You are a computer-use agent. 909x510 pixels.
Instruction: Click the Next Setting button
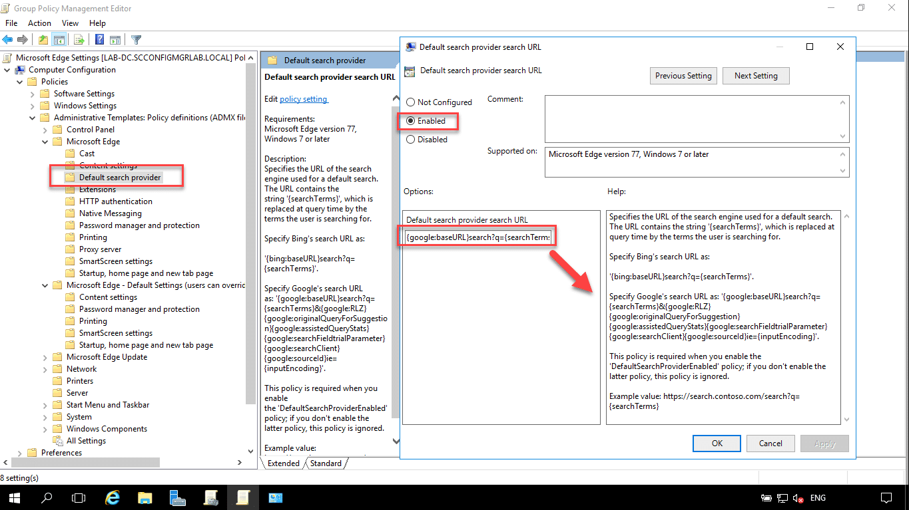click(x=756, y=76)
